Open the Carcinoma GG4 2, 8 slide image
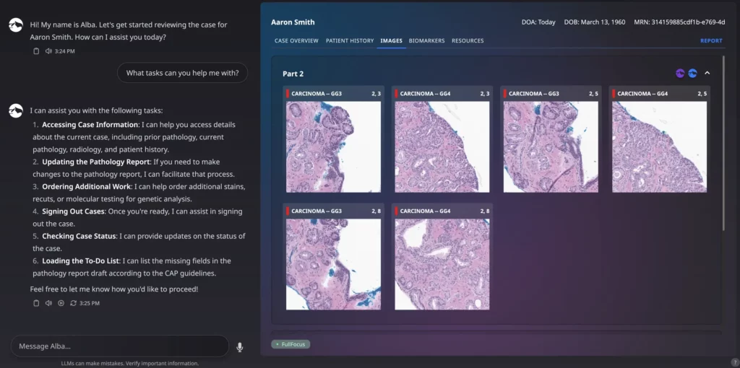 [442, 263]
